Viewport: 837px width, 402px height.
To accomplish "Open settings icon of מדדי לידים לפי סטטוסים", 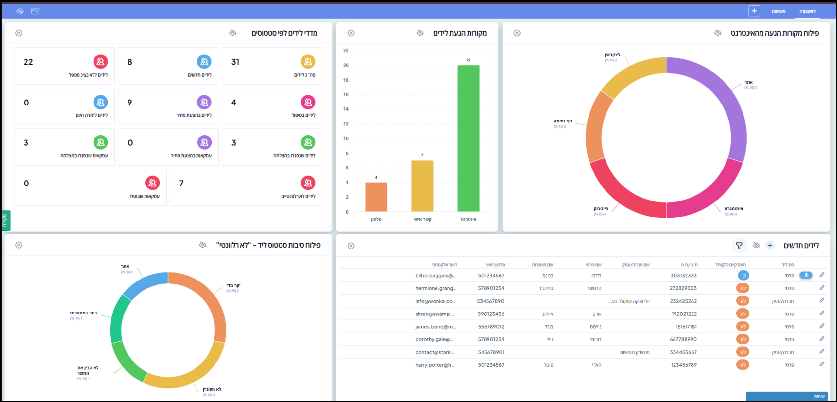I will [x=19, y=33].
